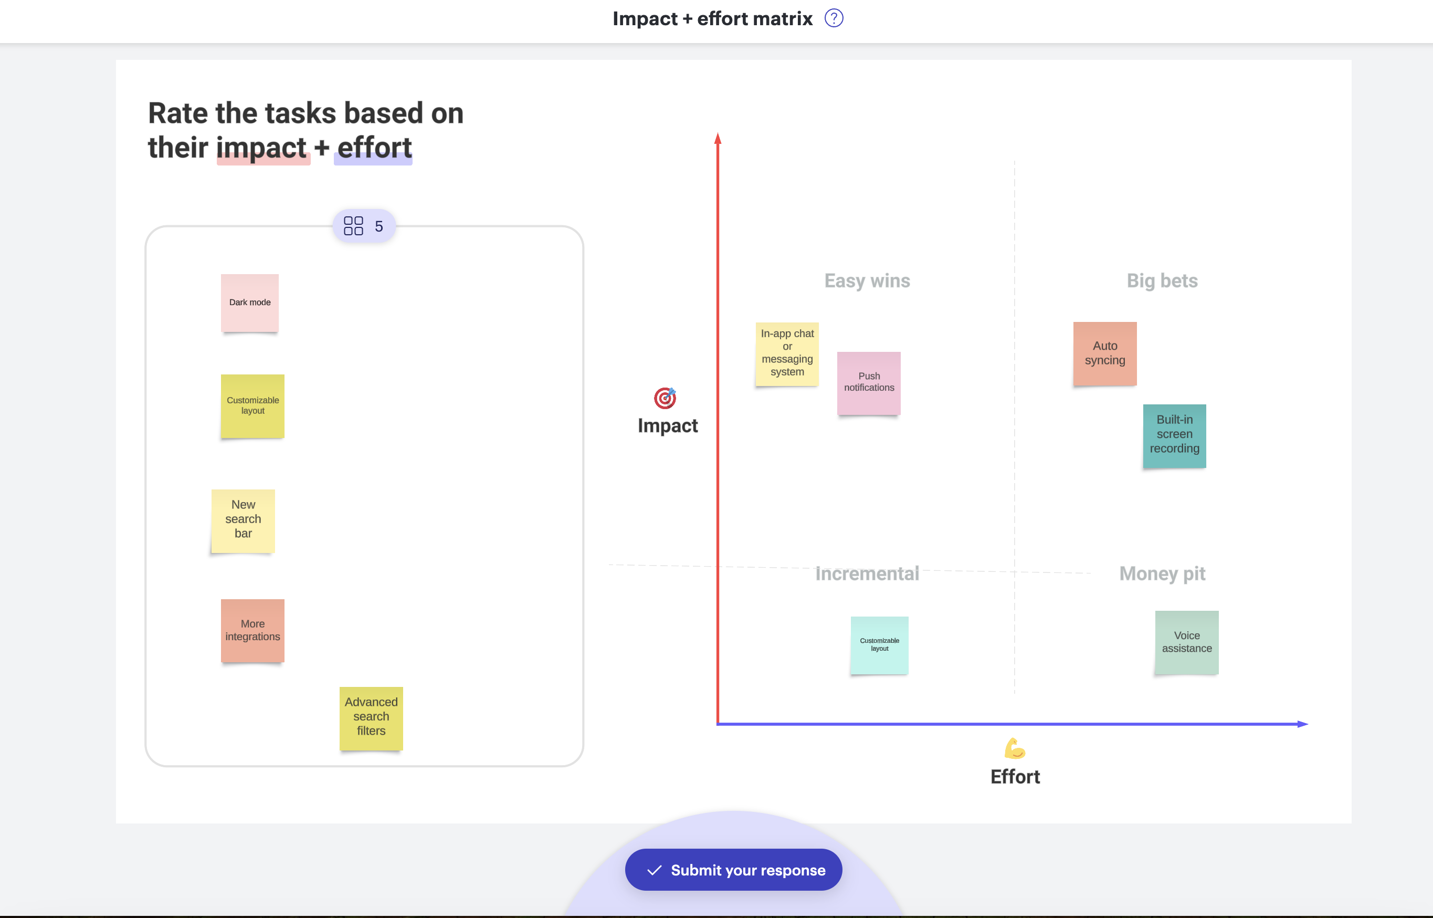The image size is (1433, 918).
Task: Select yellow Customizable layout note in tray
Action: pyautogui.click(x=252, y=406)
